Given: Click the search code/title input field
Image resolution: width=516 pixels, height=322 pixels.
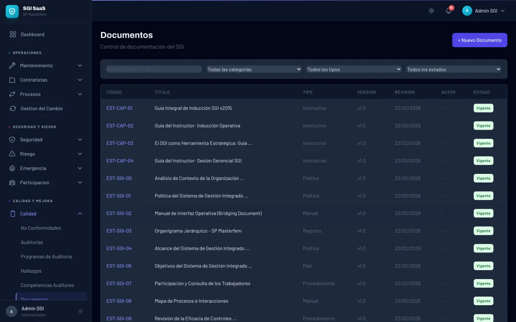Looking at the screenshot, I should [x=154, y=69].
